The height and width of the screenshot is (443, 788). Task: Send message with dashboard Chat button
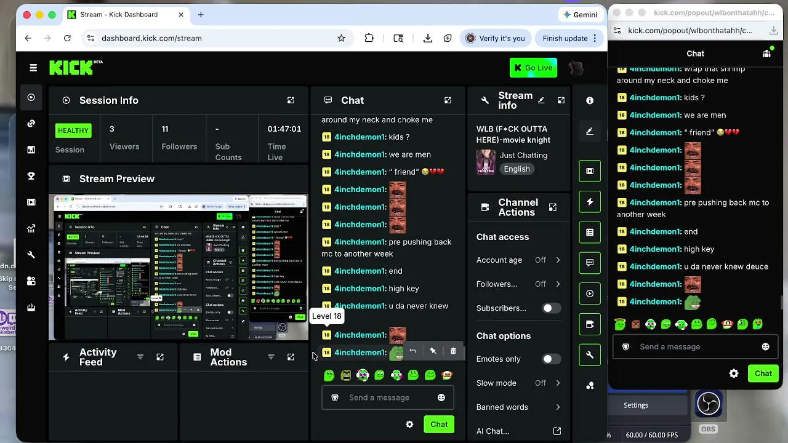439,424
